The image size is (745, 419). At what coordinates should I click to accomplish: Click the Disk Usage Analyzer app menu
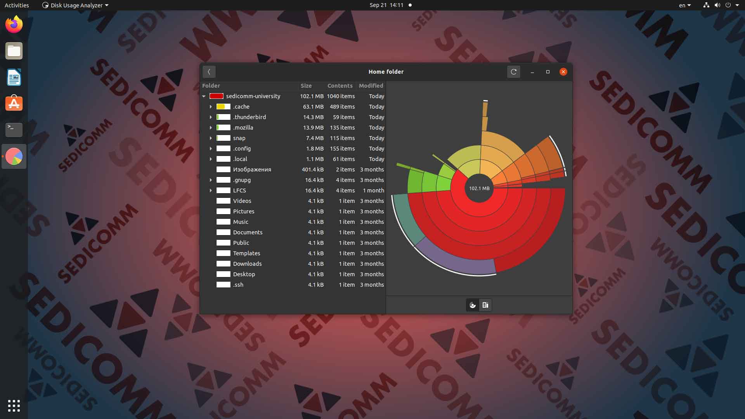tap(75, 5)
